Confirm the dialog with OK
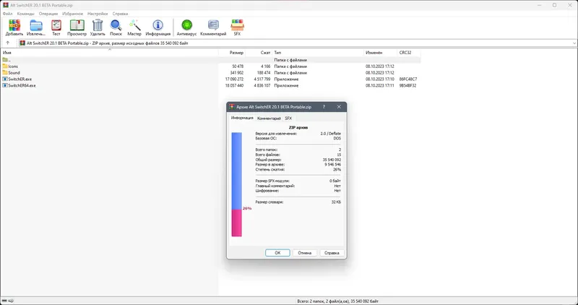Viewport: 578px width, 305px height. 277,253
